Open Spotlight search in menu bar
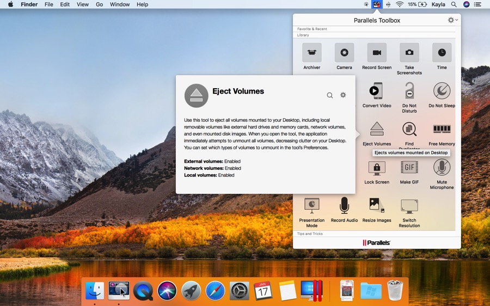This screenshot has width=490, height=306. tap(454, 4)
